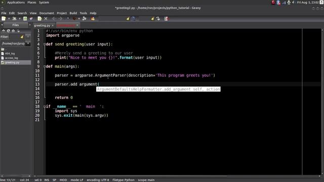The image size is (324, 182).
Task: Navigate forward with the toolbar arrow
Action: point(60,19)
